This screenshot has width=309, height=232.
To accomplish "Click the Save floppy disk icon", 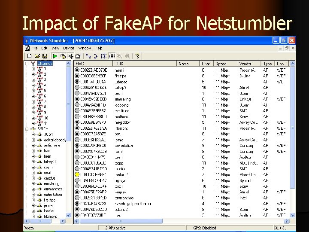I will pos(45,56).
